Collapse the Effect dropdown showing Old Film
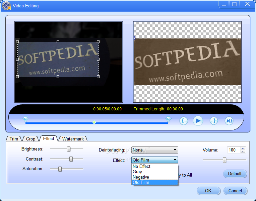256x201 pixels. coord(154,160)
